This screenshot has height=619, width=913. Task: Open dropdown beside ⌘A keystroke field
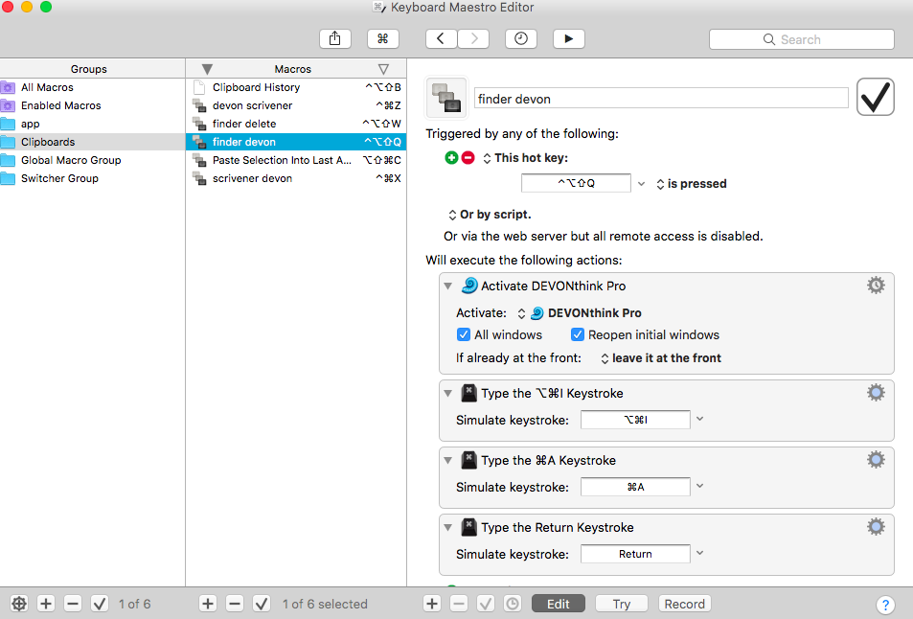point(700,486)
